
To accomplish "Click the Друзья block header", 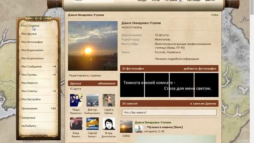I will (75, 83).
